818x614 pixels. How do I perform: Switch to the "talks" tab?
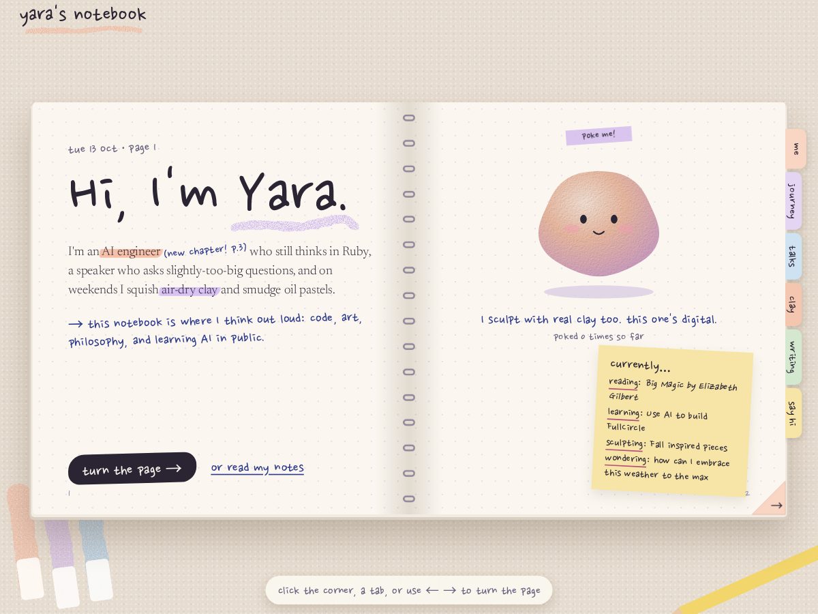click(x=793, y=257)
